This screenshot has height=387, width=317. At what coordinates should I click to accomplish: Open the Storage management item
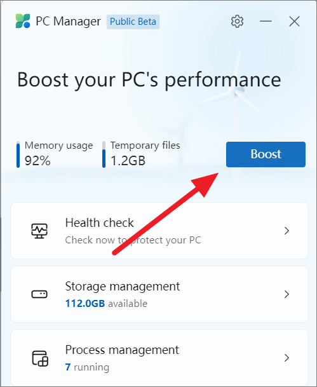(x=159, y=294)
